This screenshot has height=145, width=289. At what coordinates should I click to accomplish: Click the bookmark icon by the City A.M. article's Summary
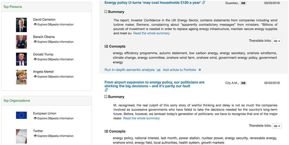click(106, 97)
